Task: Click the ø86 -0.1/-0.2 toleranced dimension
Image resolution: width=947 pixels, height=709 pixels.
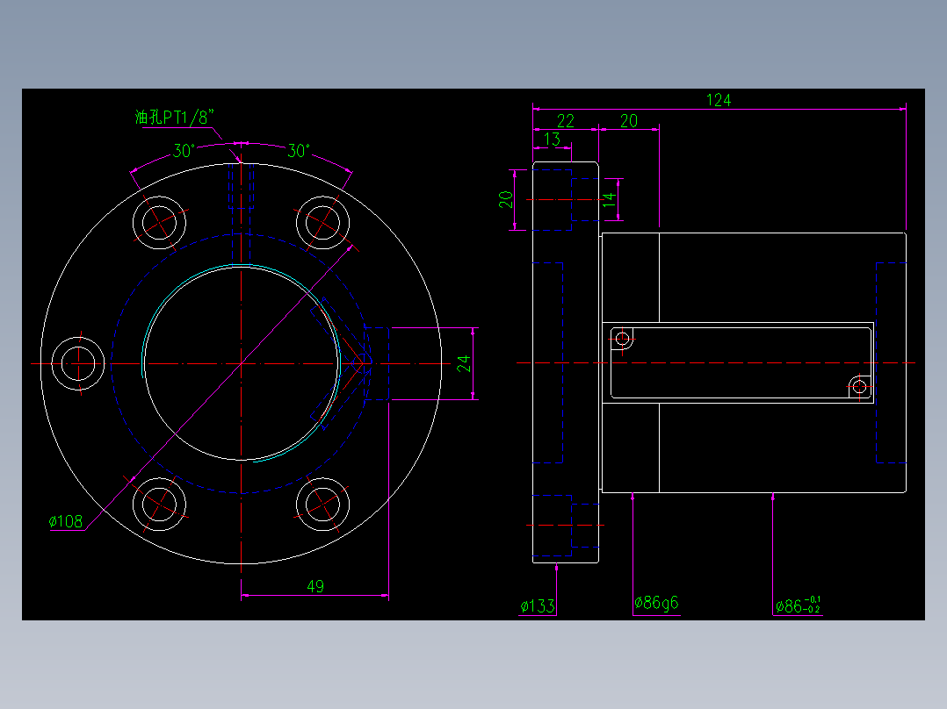Action: coord(798,605)
